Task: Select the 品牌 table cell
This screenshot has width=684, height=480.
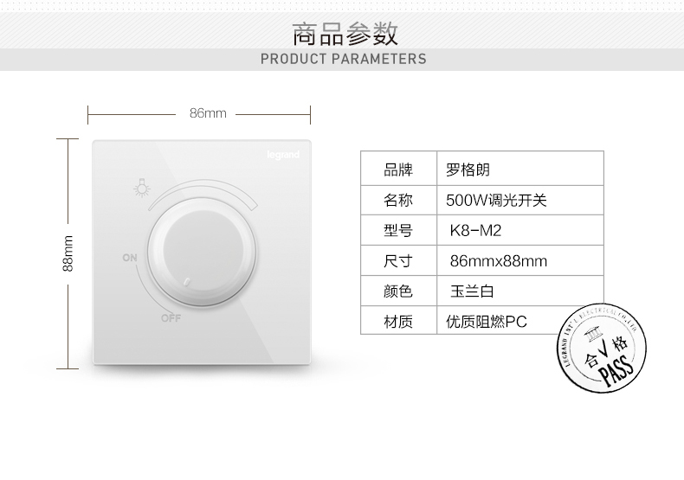Action: [398, 170]
